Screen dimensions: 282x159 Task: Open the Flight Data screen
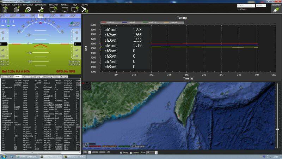pos(6,9)
